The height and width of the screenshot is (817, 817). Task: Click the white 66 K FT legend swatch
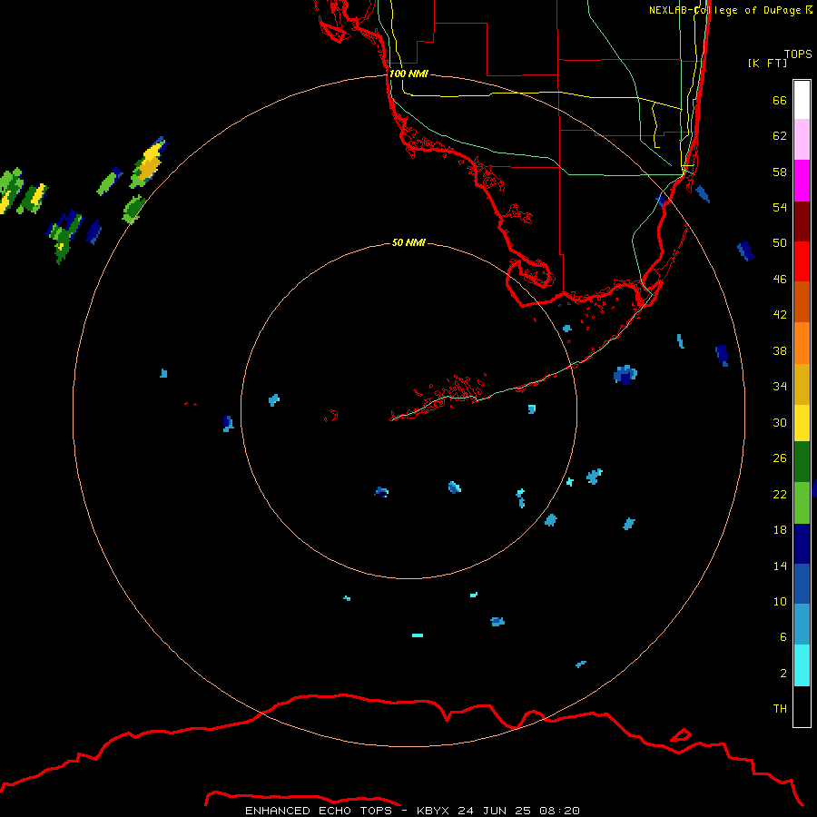click(802, 100)
